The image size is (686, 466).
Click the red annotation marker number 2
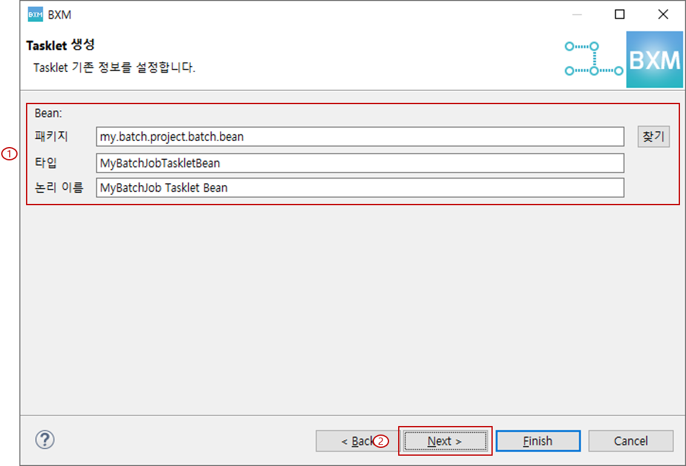[381, 442]
